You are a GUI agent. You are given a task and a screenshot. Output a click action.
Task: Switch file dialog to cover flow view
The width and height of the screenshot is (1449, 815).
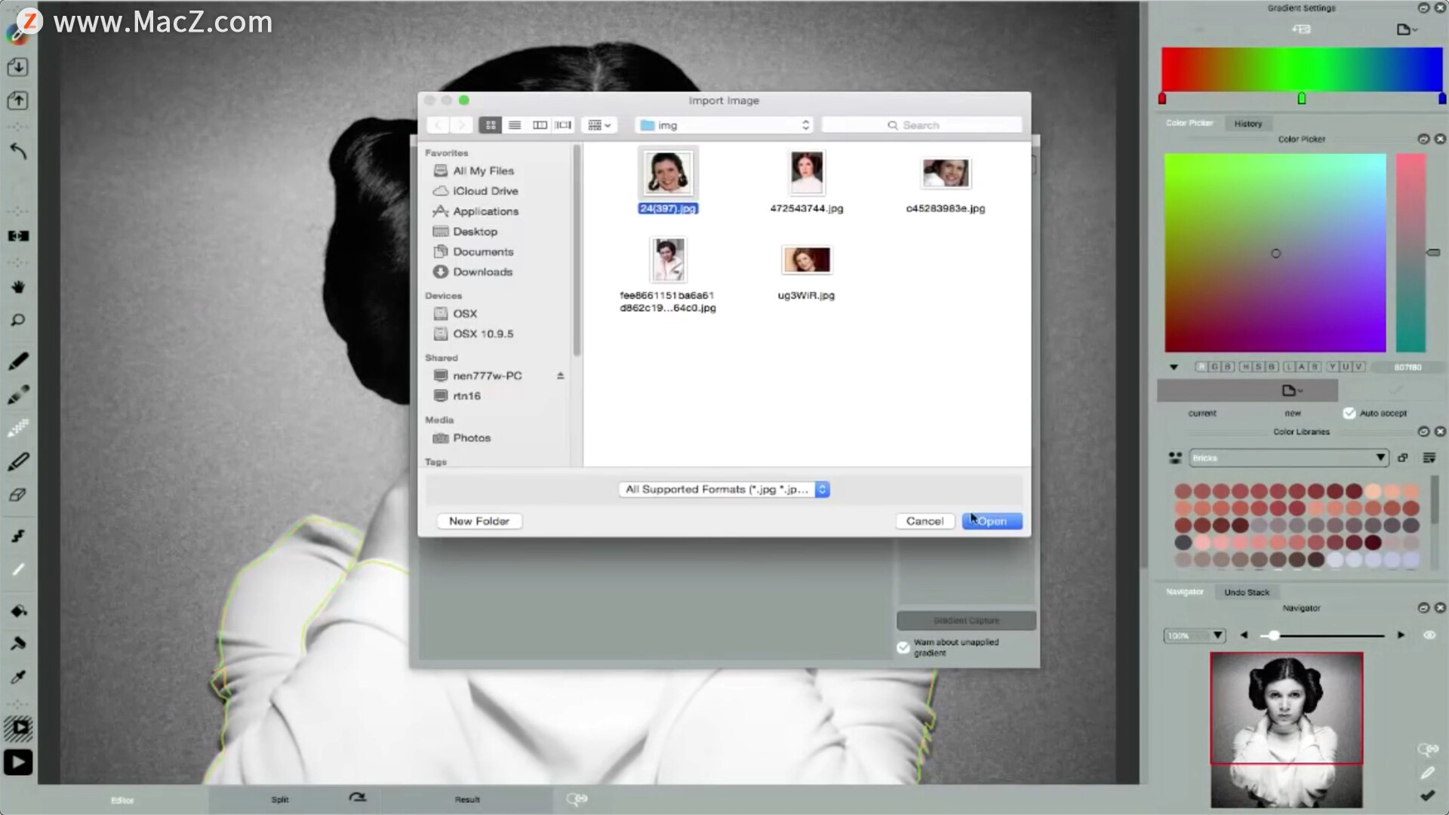click(563, 125)
